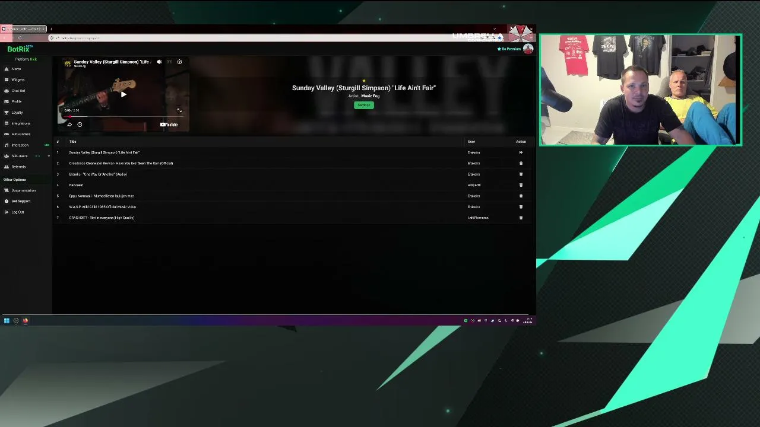This screenshot has height=427, width=760.
Task: Open a new browser tab
Action: click(x=51, y=28)
